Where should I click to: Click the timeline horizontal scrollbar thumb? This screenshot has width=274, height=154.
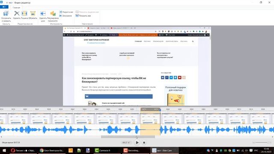coord(128,137)
